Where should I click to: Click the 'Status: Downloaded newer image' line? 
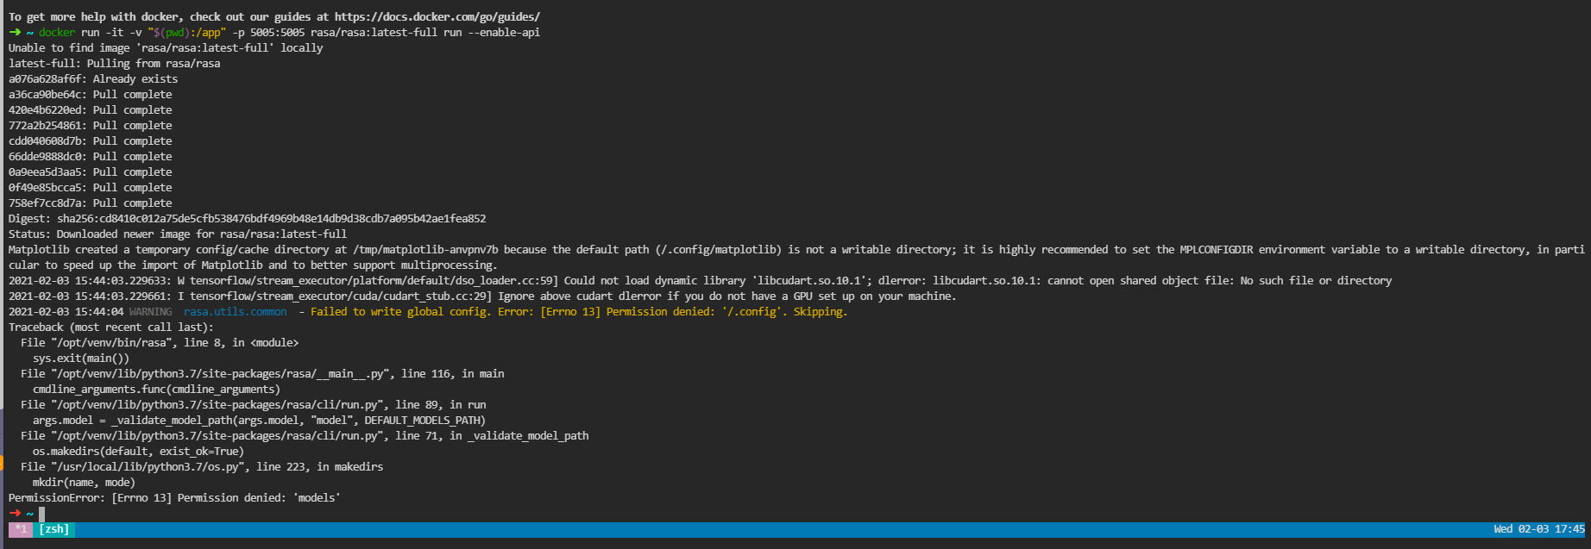178,234
